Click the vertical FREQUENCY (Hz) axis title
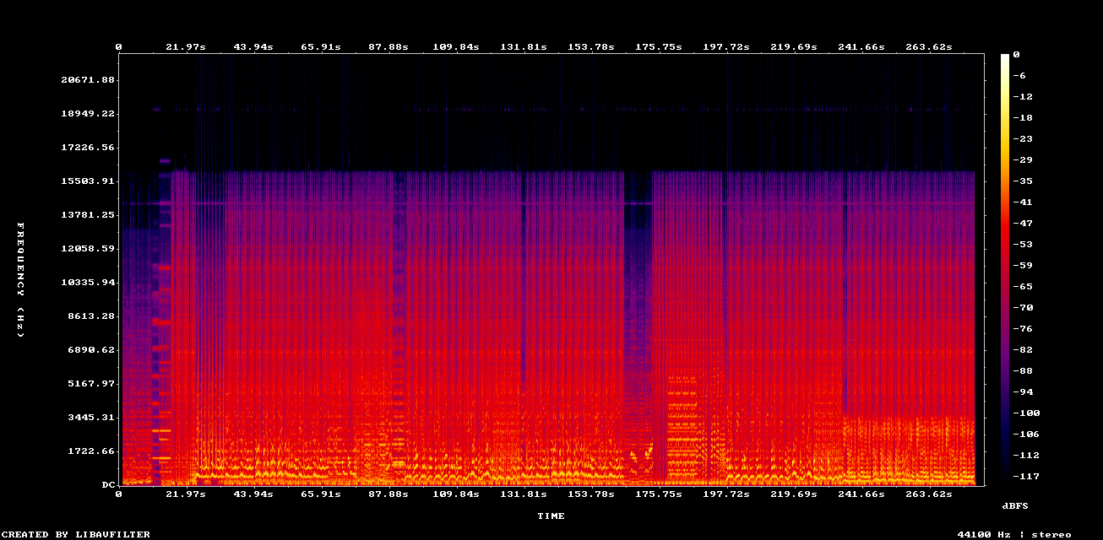This screenshot has width=1103, height=540. point(20,280)
